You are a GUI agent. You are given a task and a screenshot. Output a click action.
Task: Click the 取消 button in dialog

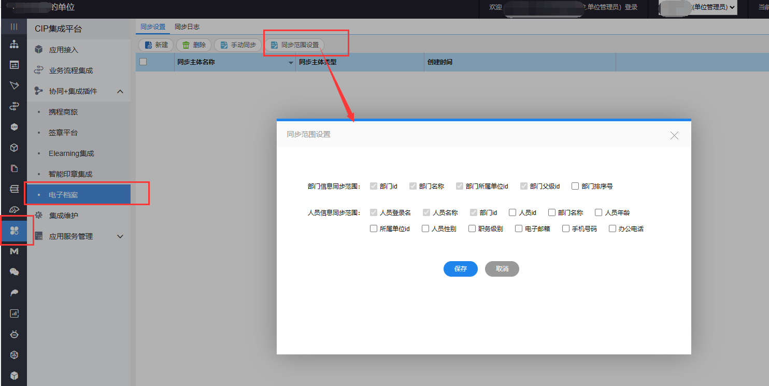(502, 269)
